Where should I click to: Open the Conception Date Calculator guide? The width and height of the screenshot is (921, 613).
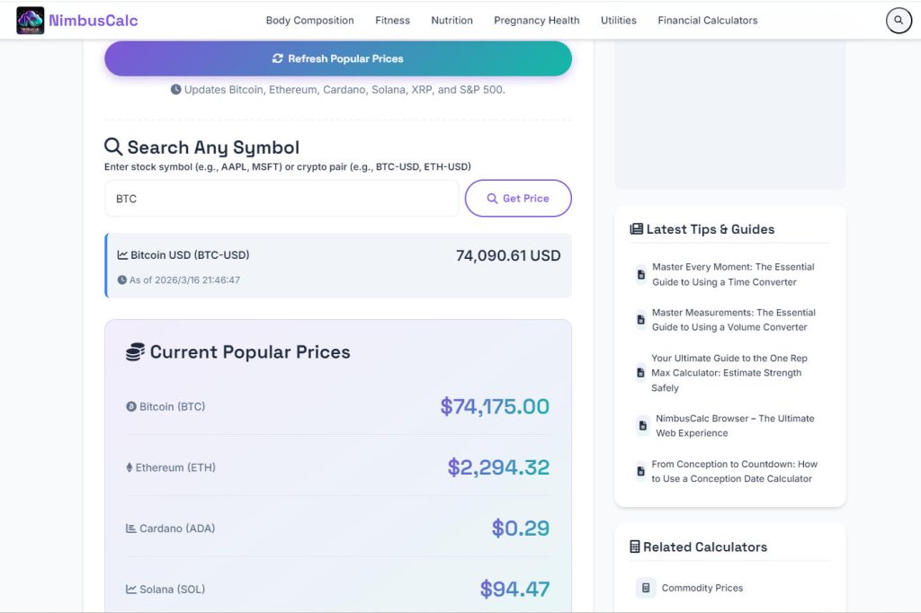(734, 472)
